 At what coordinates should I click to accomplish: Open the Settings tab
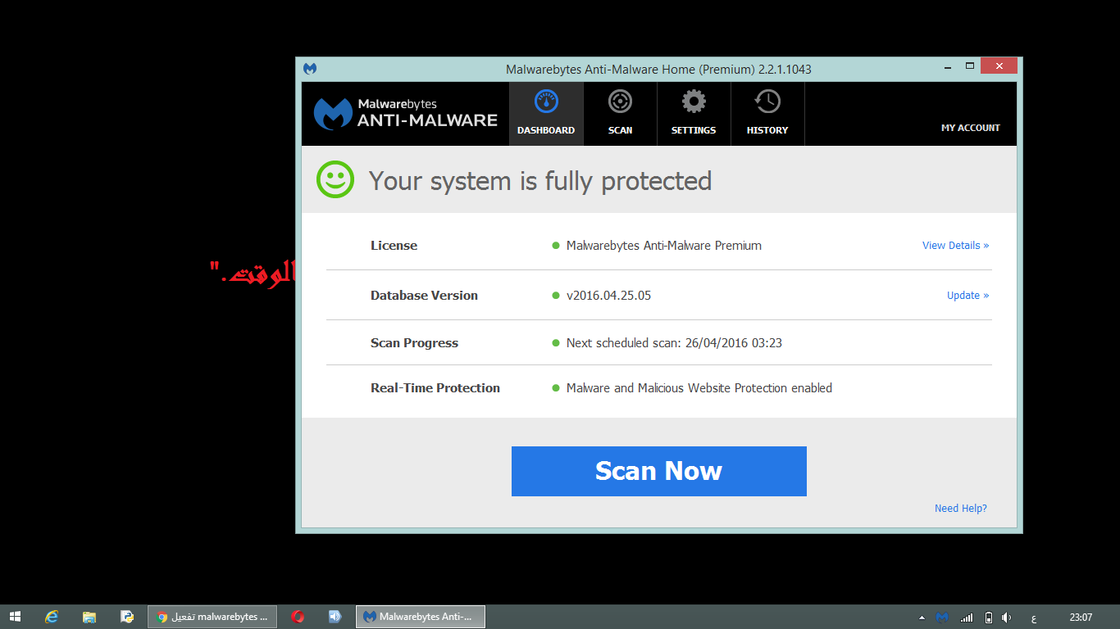coord(694,114)
